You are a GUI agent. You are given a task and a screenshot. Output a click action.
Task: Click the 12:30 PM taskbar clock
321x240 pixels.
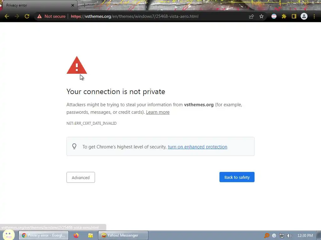tap(305, 236)
